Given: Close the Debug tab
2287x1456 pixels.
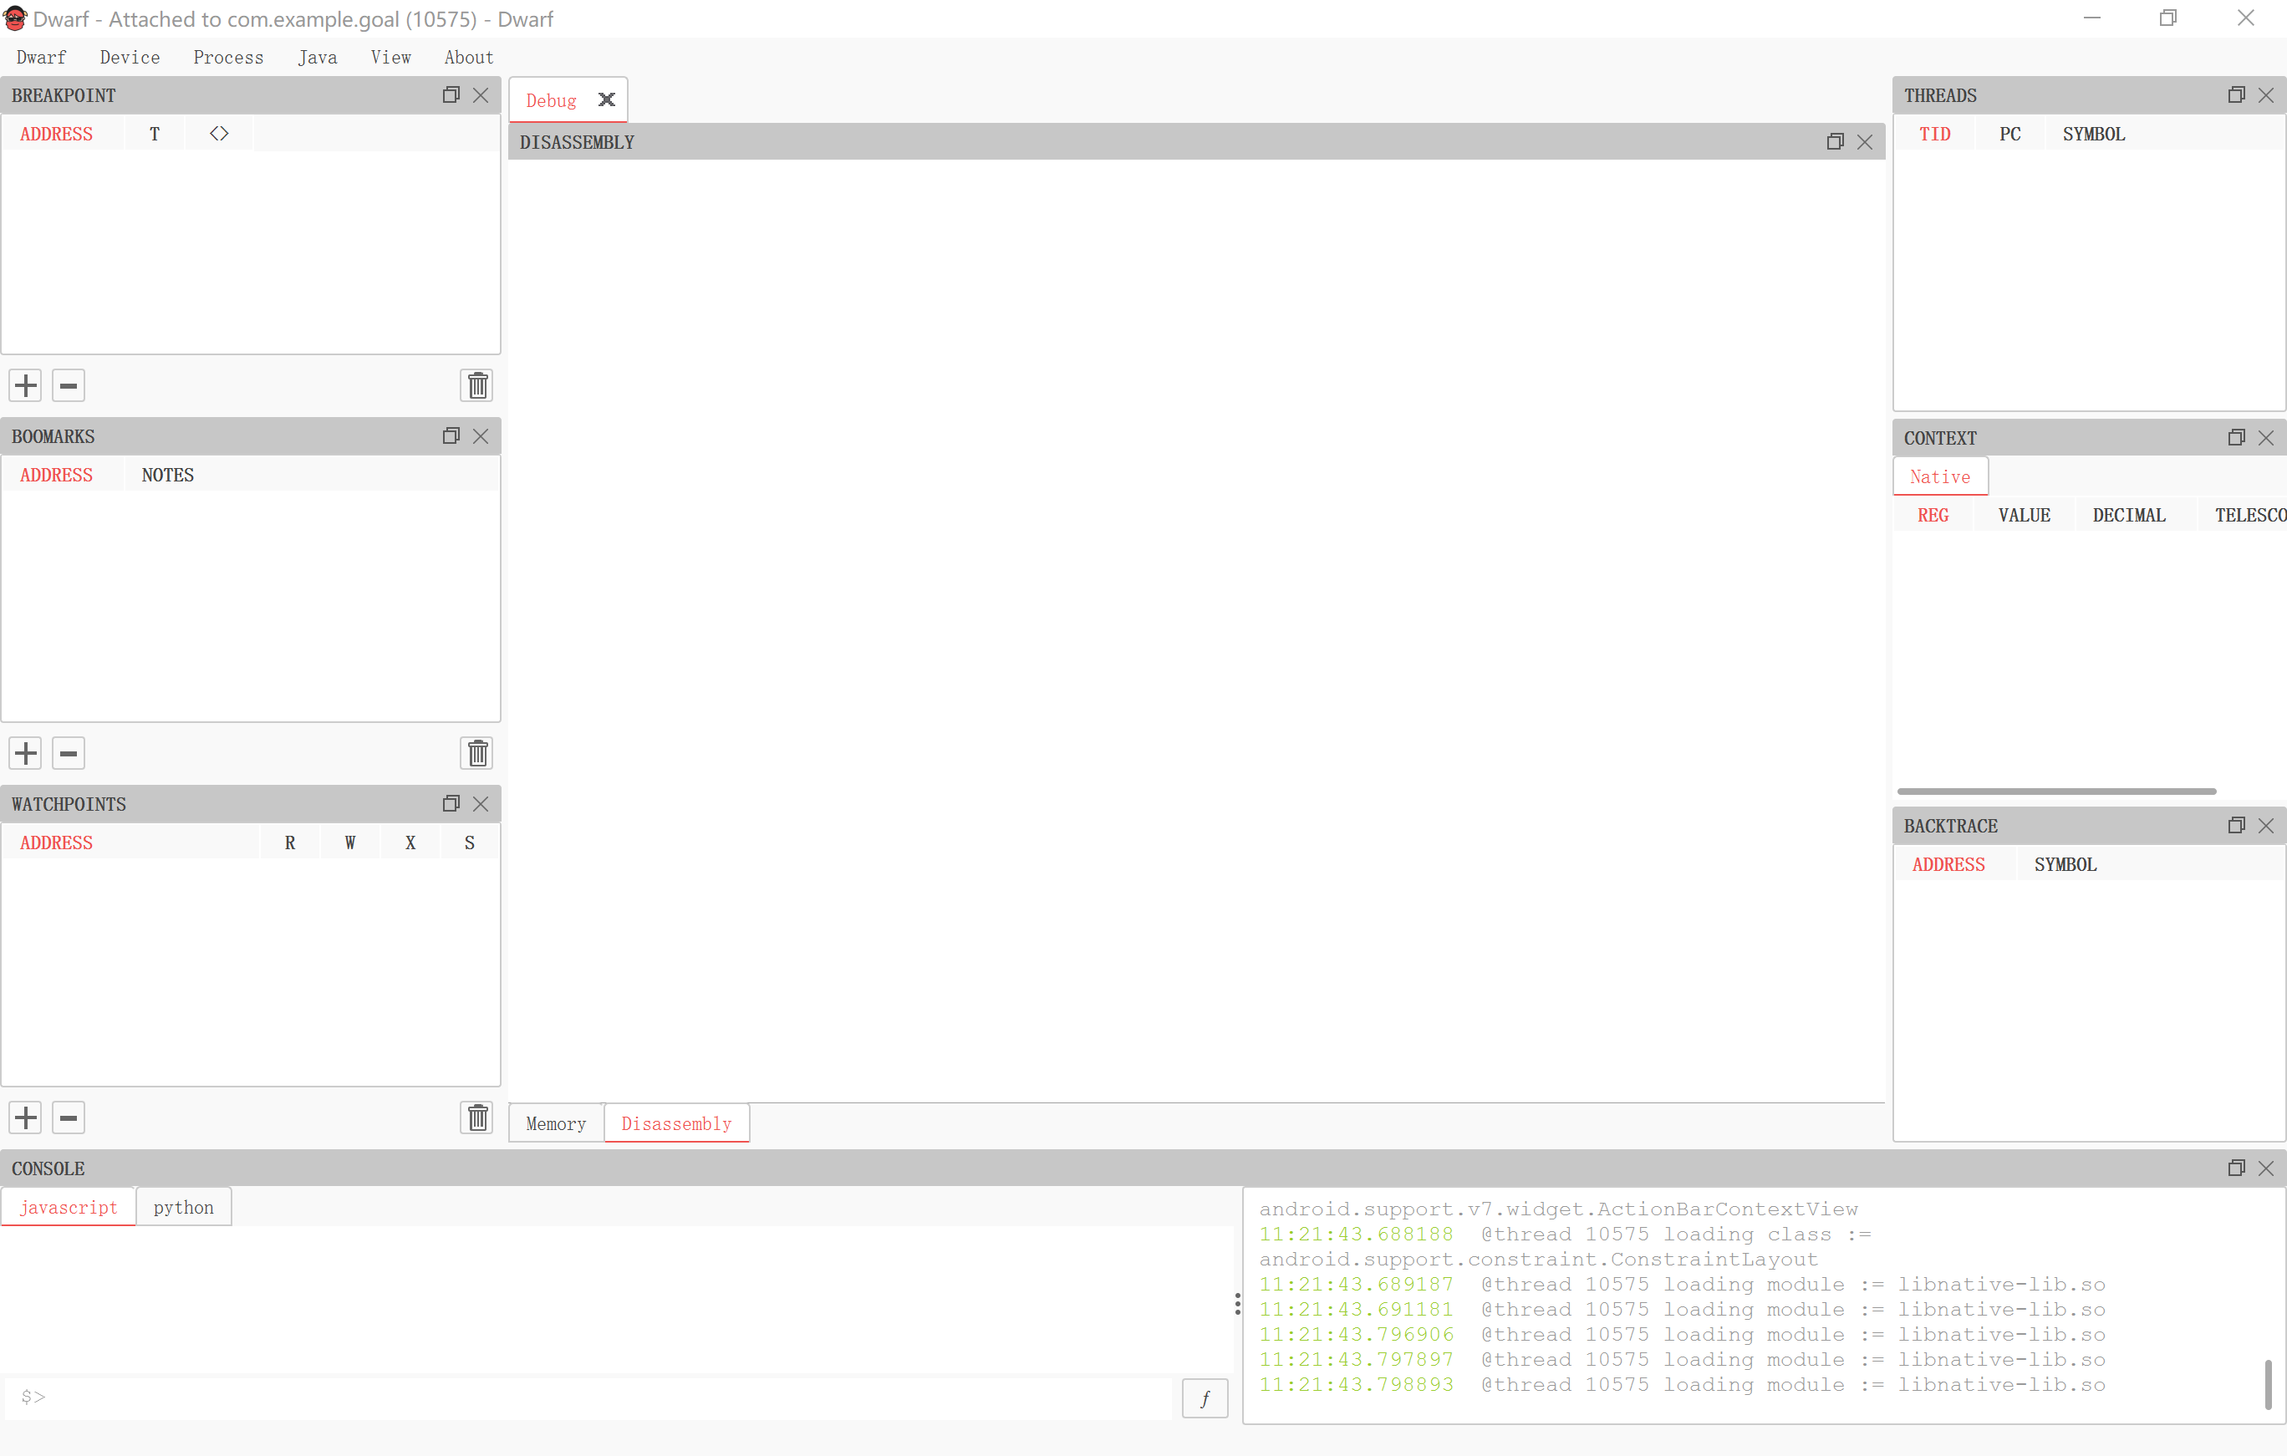Looking at the screenshot, I should tap(607, 99).
